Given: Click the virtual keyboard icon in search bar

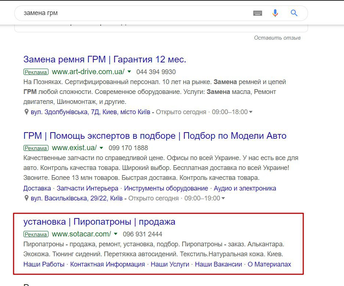Looking at the screenshot, I should (258, 13).
